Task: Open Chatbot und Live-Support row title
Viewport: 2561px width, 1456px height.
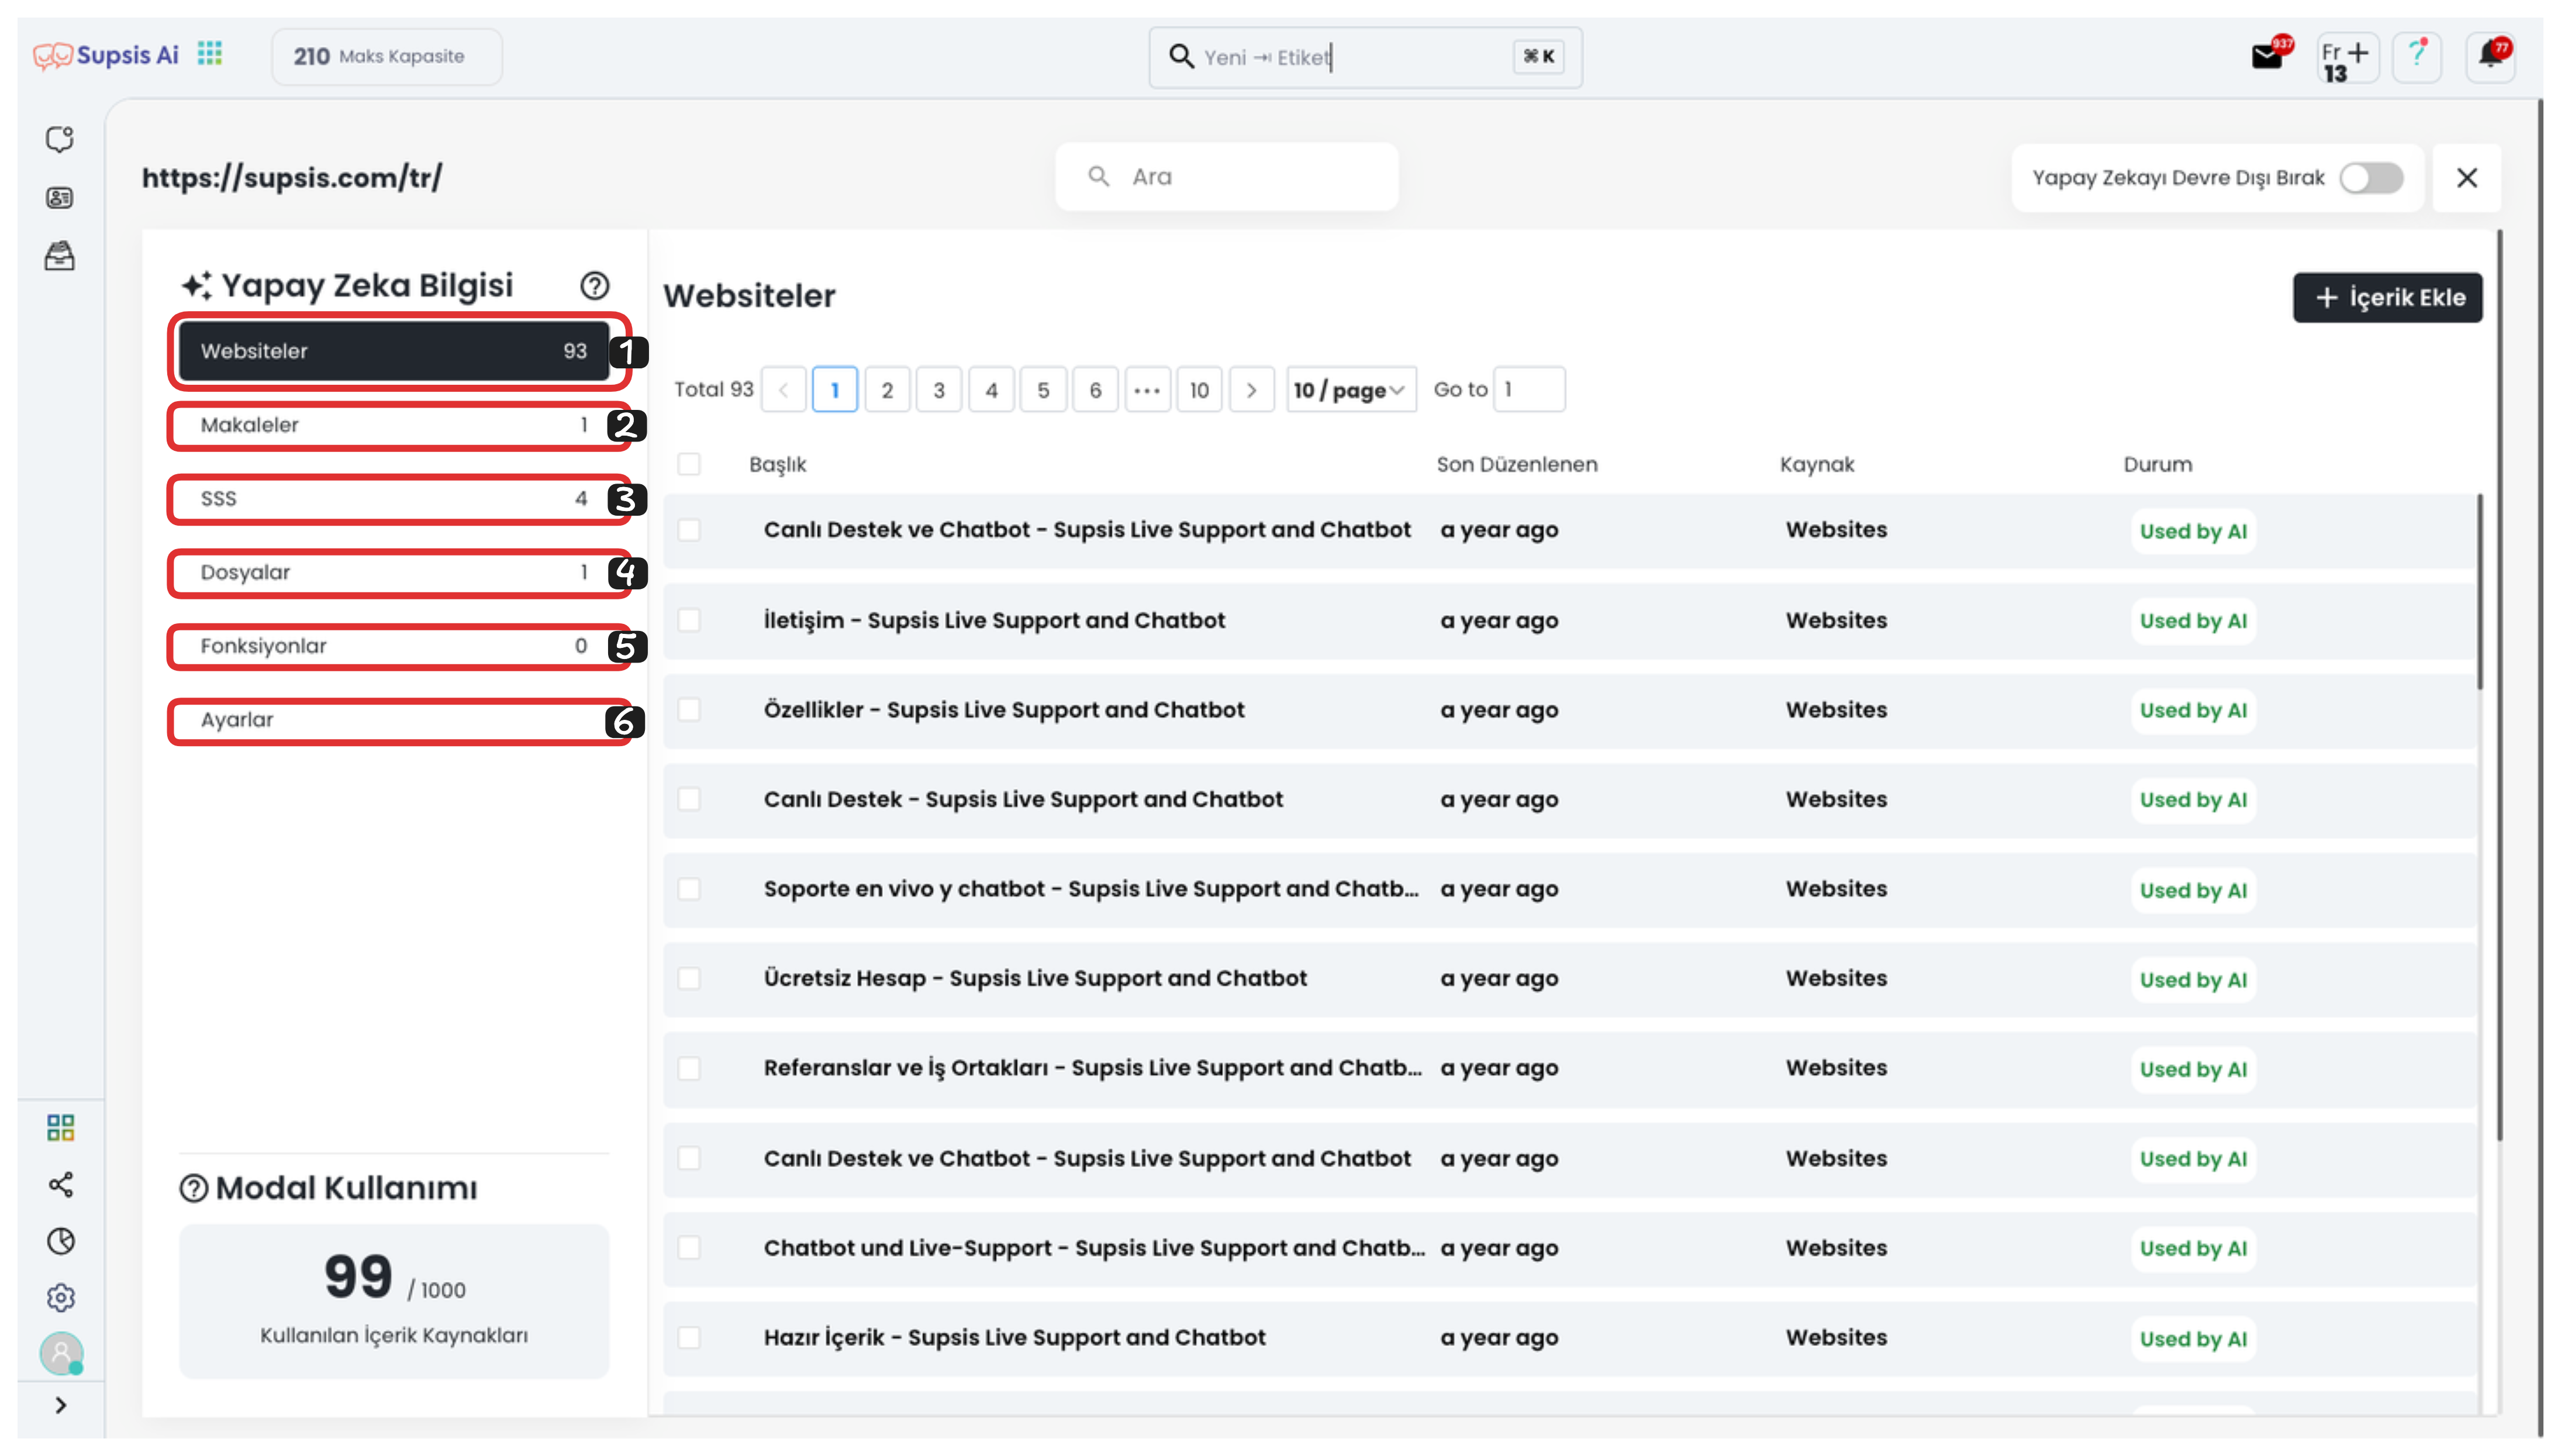Action: 1095,1248
